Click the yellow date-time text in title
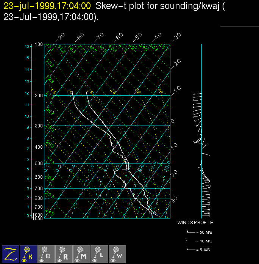The image size is (259, 264). 47,6
